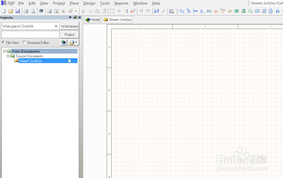This screenshot has width=283, height=178.
Task: Switch to the Home tab
Action: click(92, 20)
